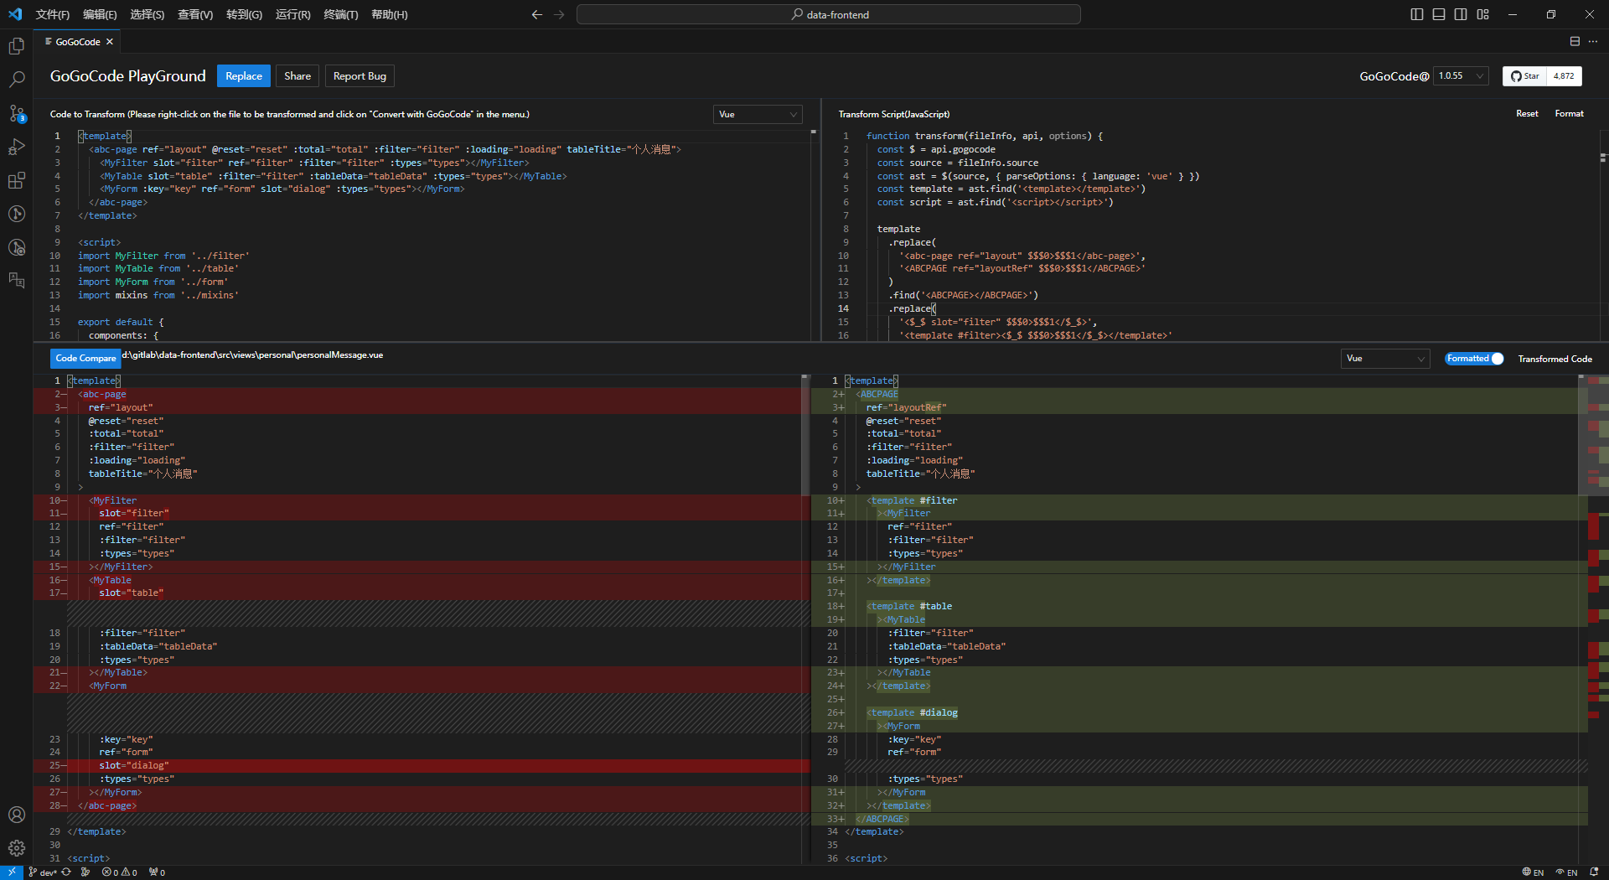Open GitLens Inspect icon in activity bar

(x=17, y=247)
